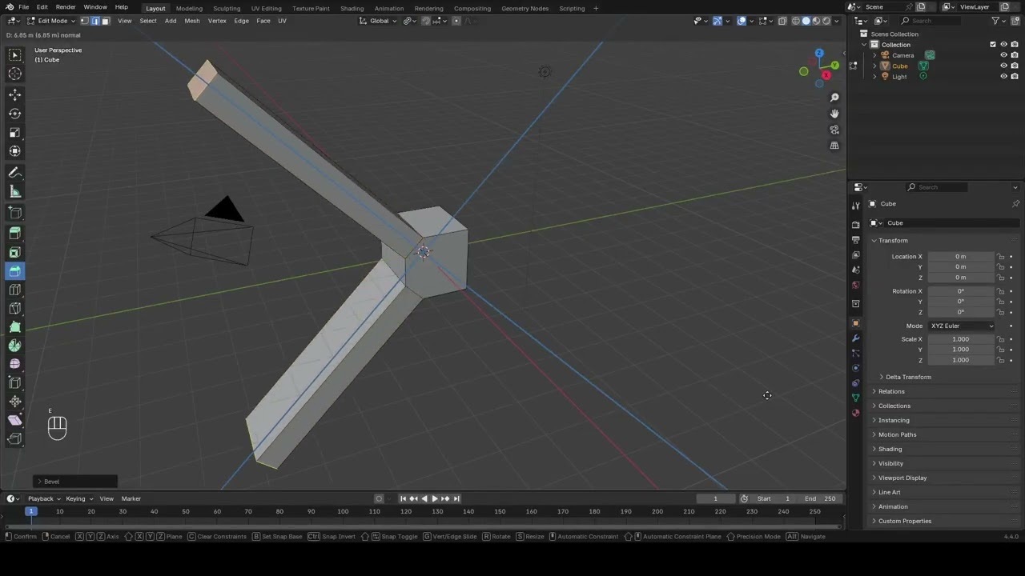Expand the Camera item in outliner
Image resolution: width=1025 pixels, height=576 pixels.
pyautogui.click(x=874, y=55)
